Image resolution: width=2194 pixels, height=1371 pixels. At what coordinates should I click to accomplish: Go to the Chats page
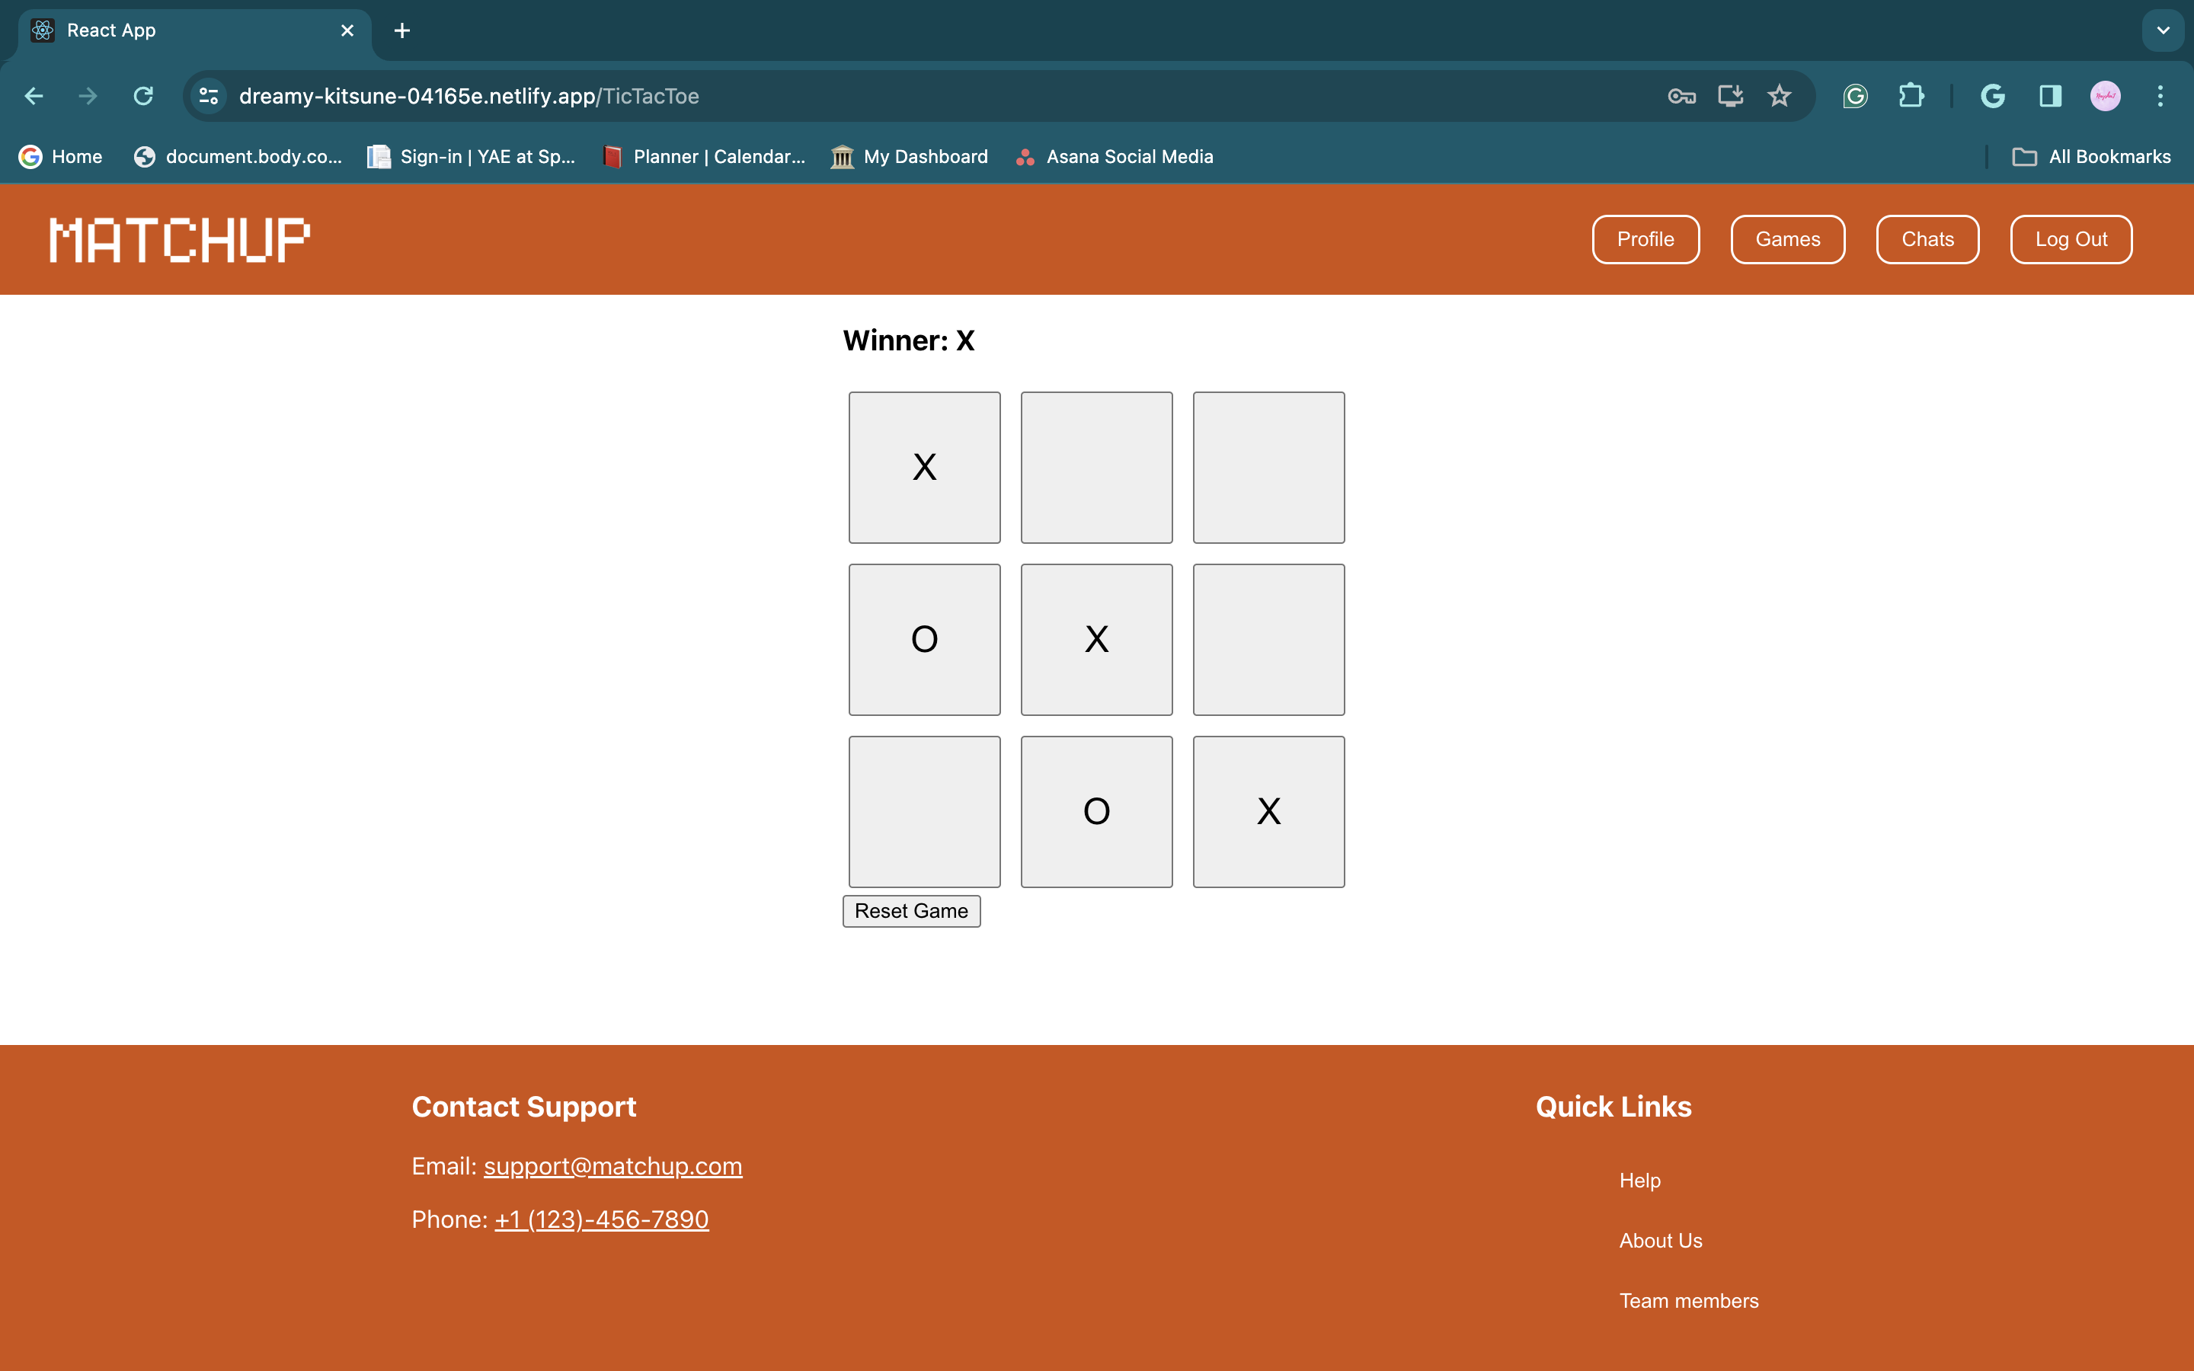1927,239
